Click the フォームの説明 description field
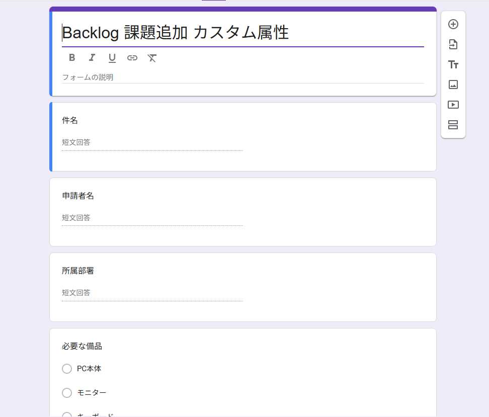This screenshot has height=417, width=489. (x=242, y=77)
